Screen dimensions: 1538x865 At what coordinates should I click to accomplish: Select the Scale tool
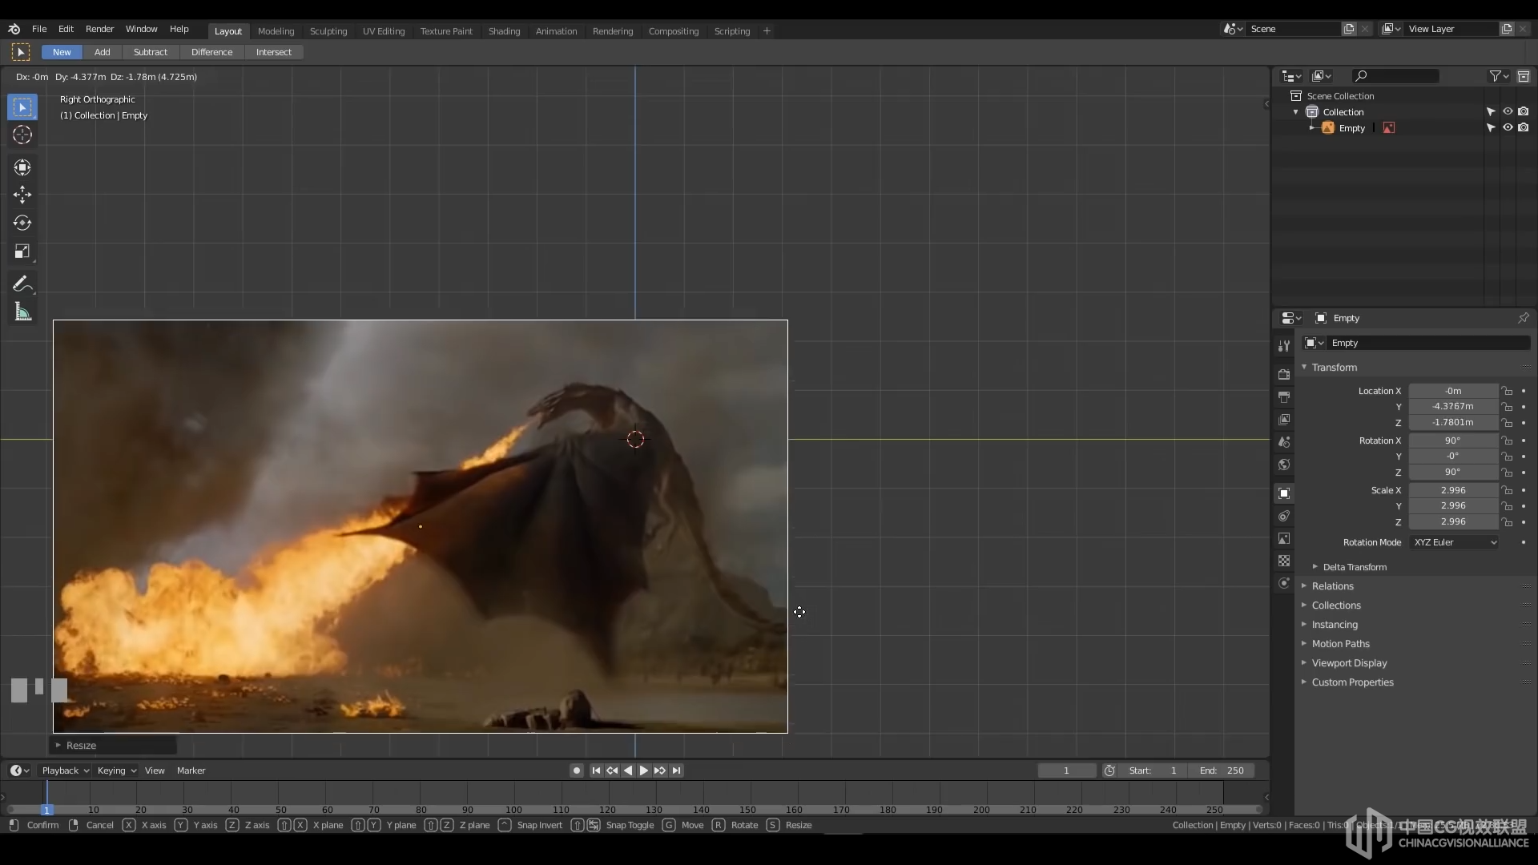pyautogui.click(x=22, y=251)
